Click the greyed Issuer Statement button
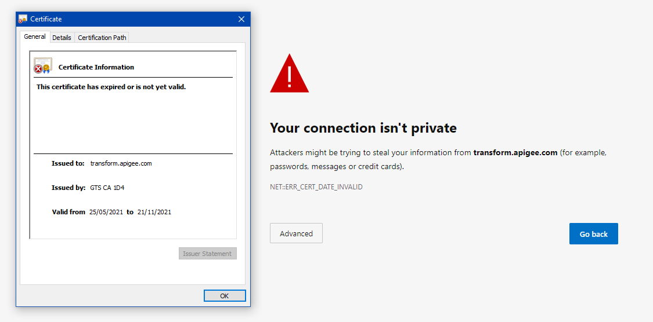This screenshot has width=653, height=322. [x=208, y=254]
